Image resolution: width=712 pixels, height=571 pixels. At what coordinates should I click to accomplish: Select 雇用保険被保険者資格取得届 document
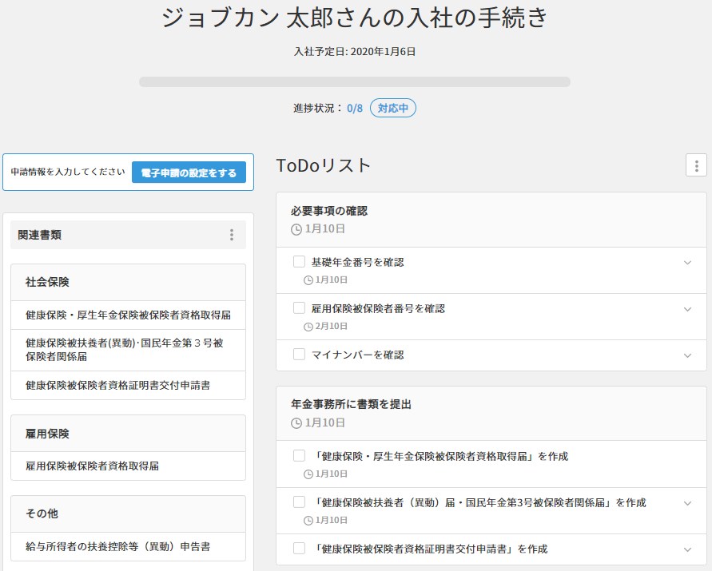coord(92,466)
